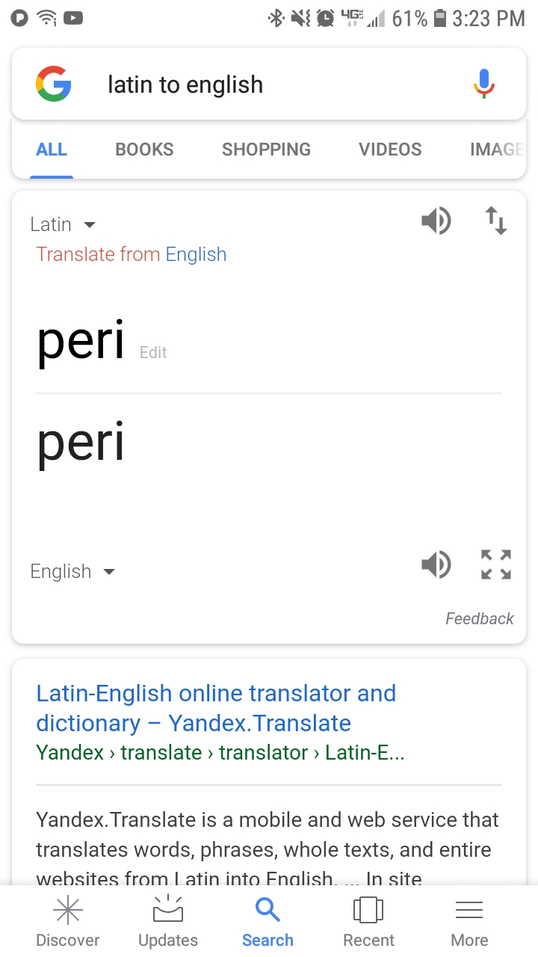This screenshot has height=957, width=538.
Task: Tap the speaker icon next to English translation
Action: click(x=436, y=564)
